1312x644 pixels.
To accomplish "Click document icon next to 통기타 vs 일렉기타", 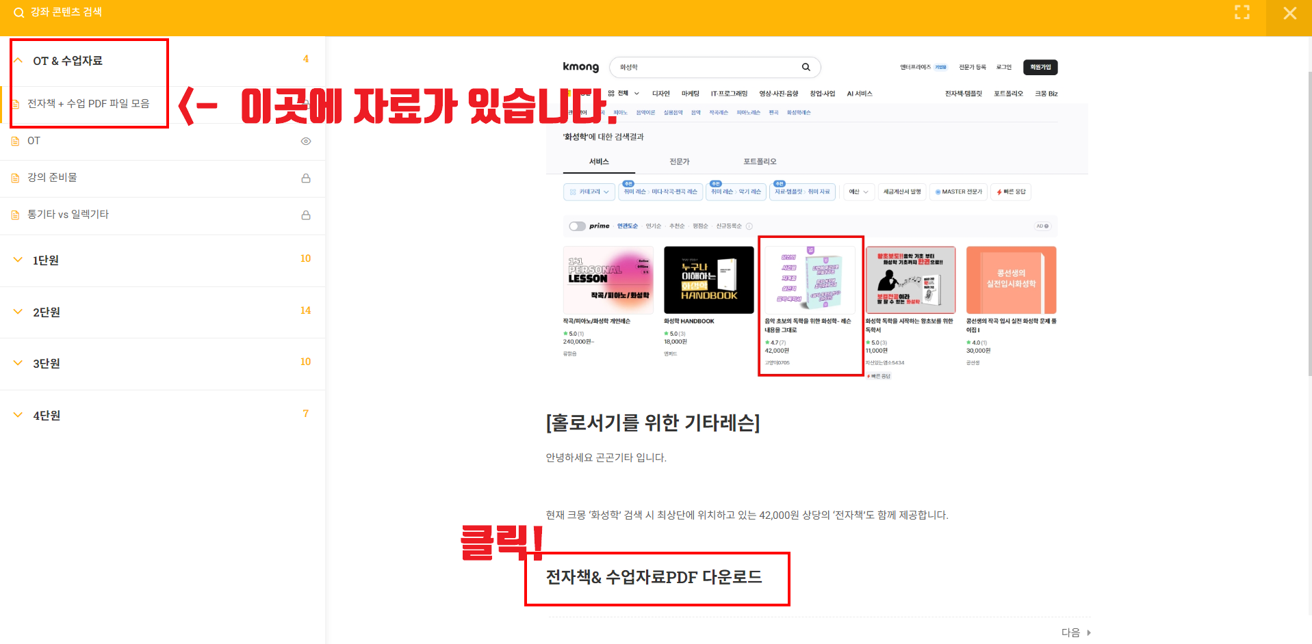I will [16, 215].
